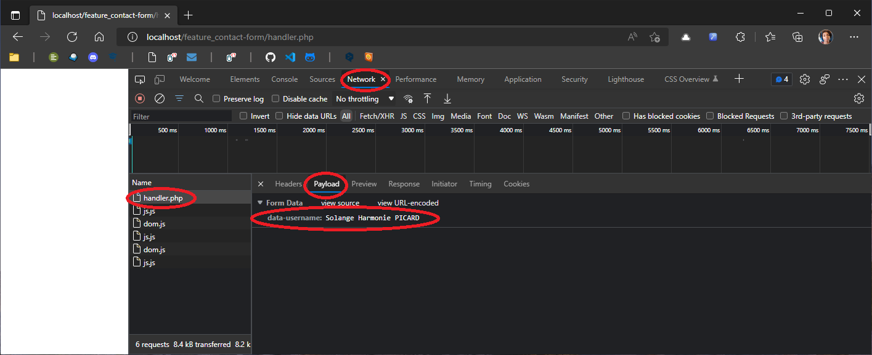Export HAR file download icon
This screenshot has width=872, height=355.
click(447, 98)
